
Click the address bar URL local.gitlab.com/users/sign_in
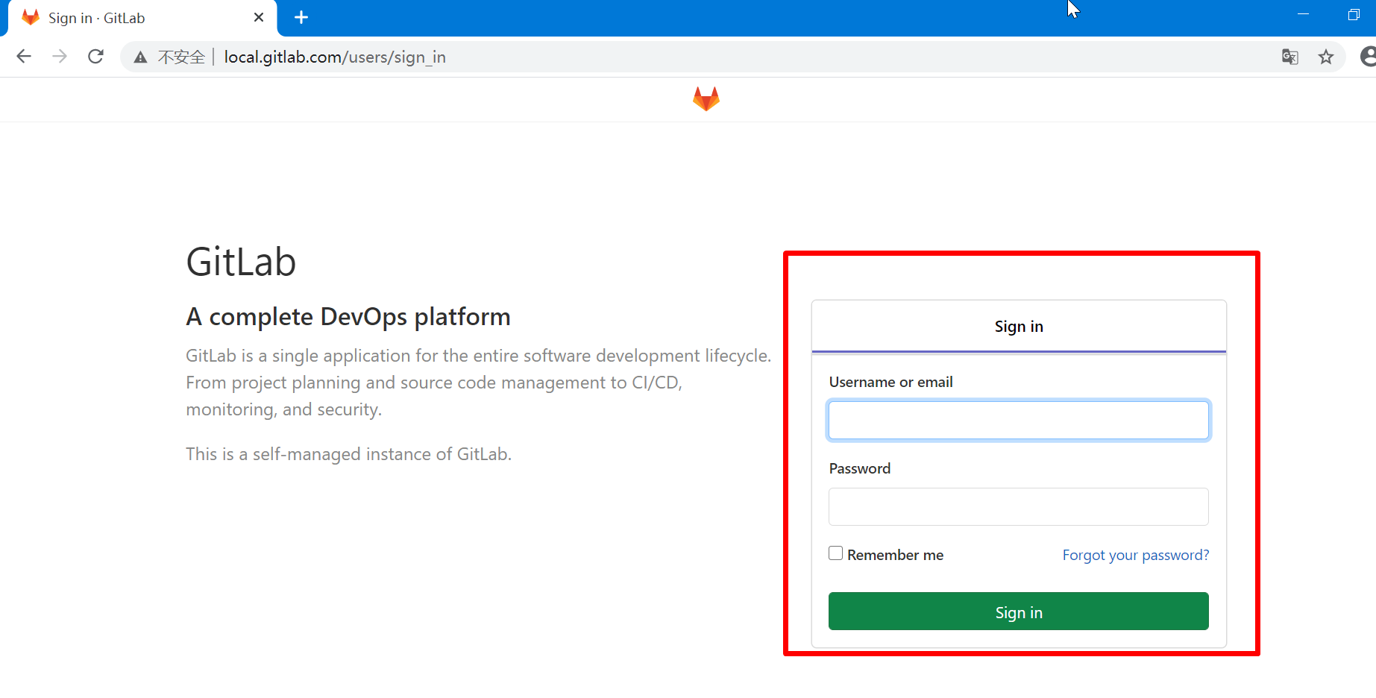tap(335, 57)
